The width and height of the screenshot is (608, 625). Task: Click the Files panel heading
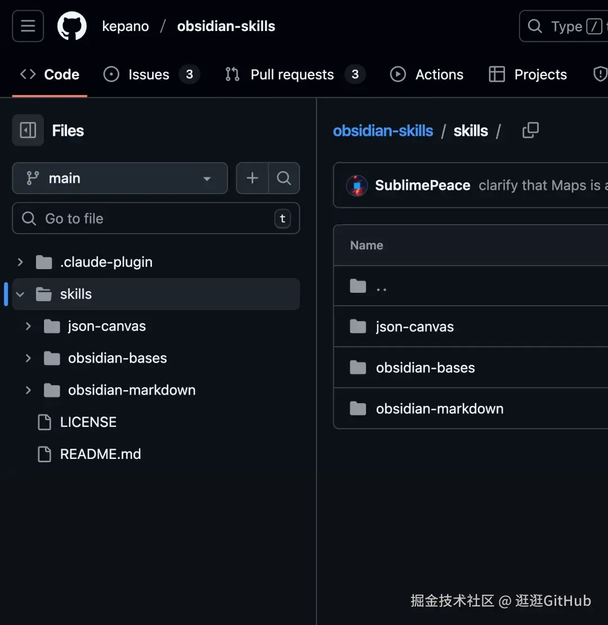68,130
